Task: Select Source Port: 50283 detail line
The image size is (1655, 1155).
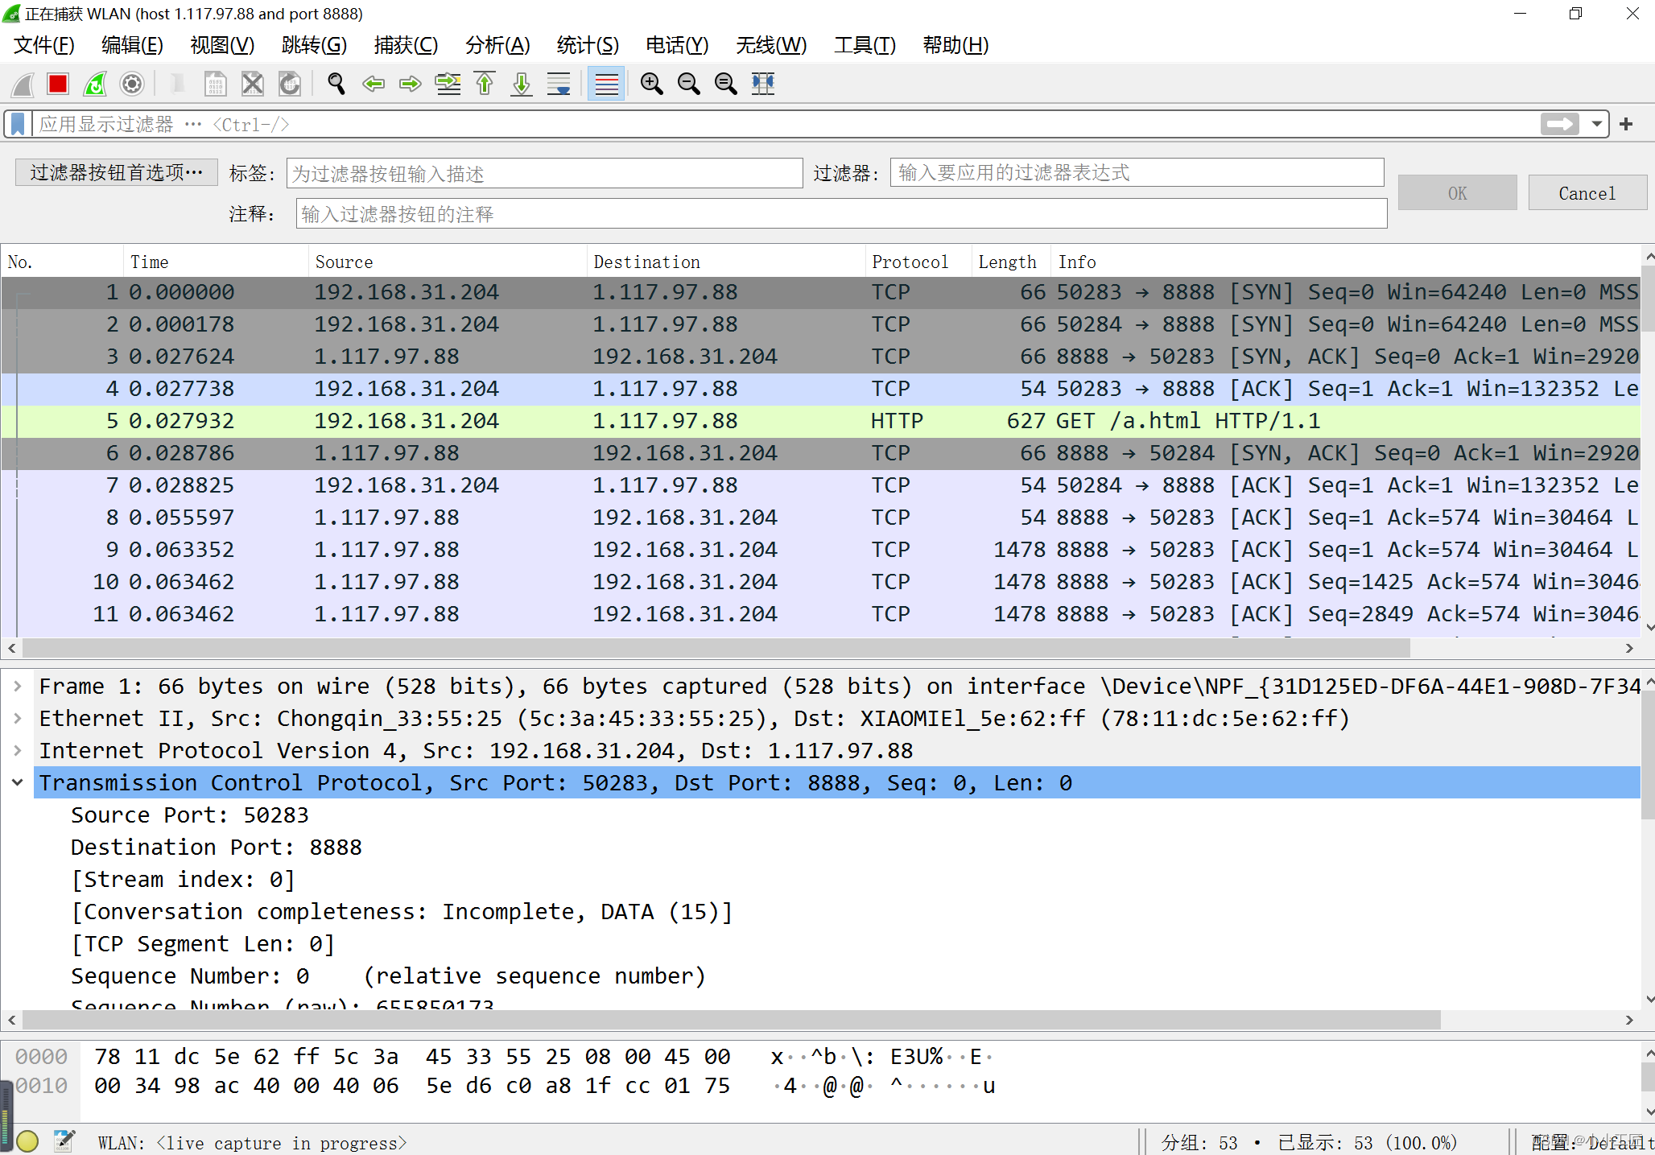Action: click(x=190, y=815)
